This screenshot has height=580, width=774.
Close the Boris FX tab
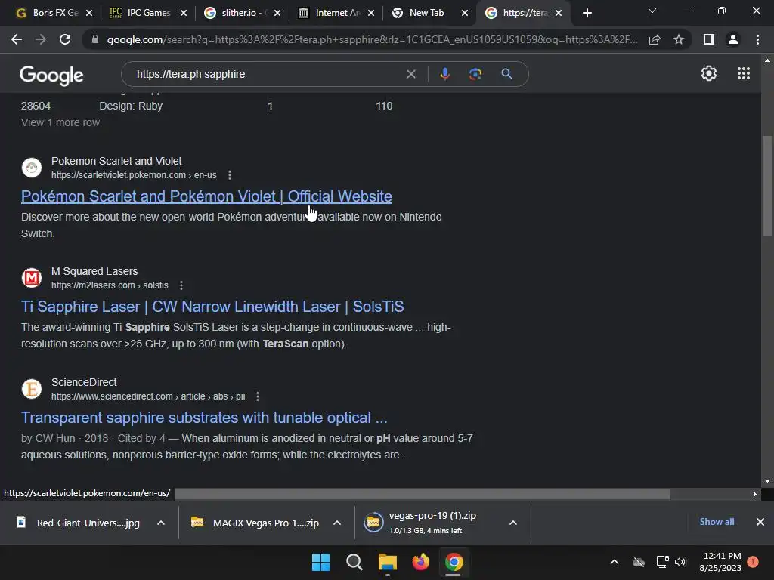point(89,13)
